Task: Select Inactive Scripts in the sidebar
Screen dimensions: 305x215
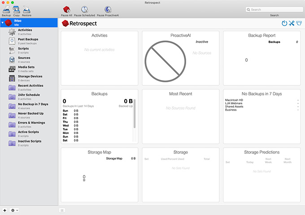Action: click(29, 143)
